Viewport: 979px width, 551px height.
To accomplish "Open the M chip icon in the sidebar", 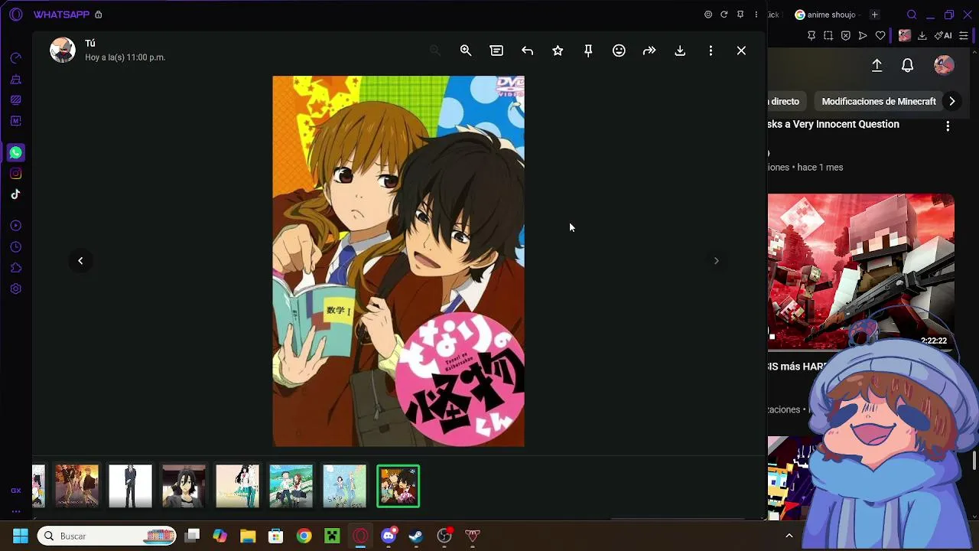I will pyautogui.click(x=16, y=121).
